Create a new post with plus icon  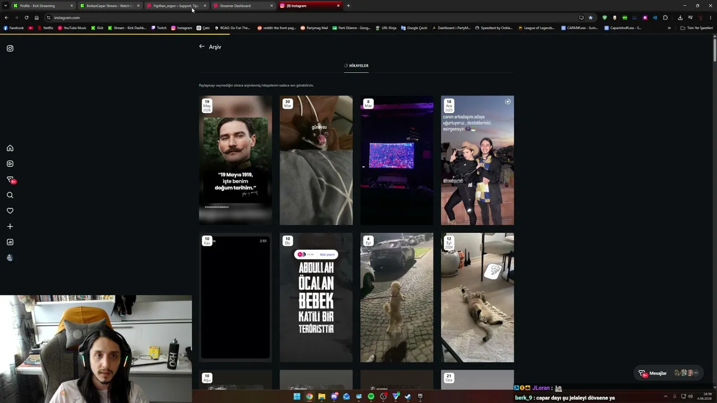(10, 227)
